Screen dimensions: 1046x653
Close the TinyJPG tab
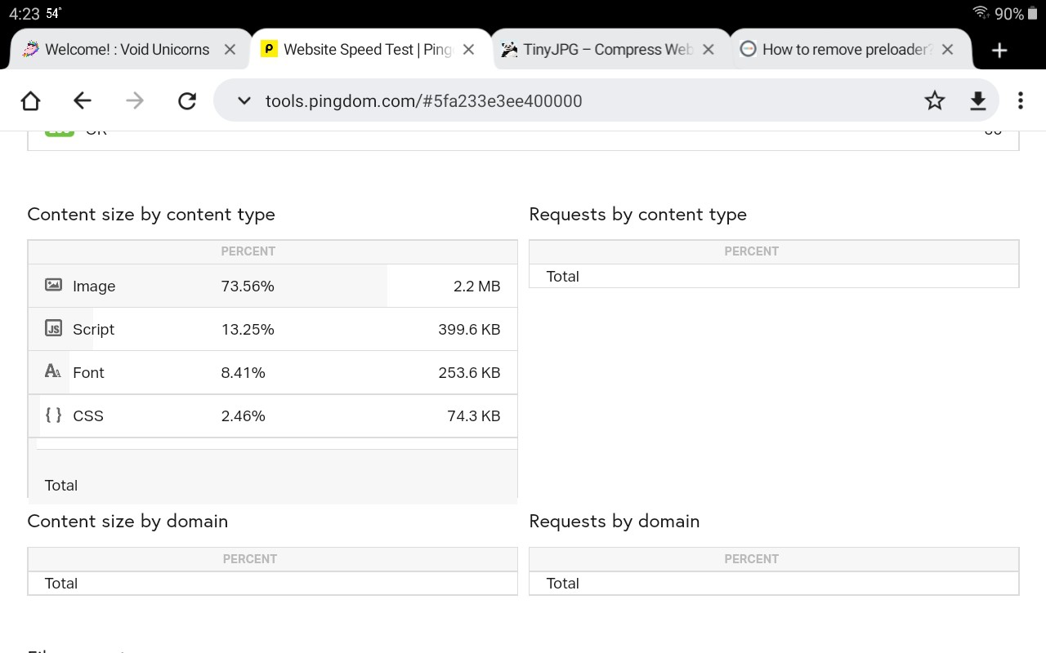[x=708, y=50]
